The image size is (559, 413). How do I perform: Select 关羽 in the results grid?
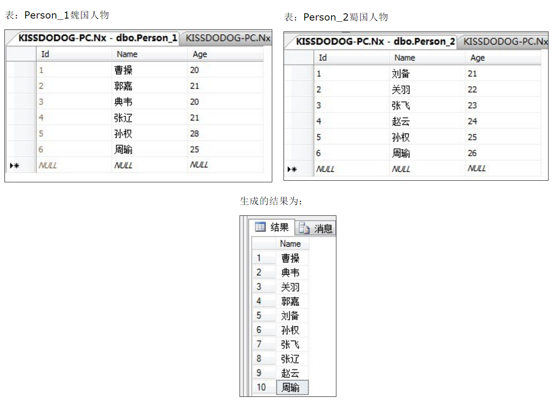click(292, 287)
